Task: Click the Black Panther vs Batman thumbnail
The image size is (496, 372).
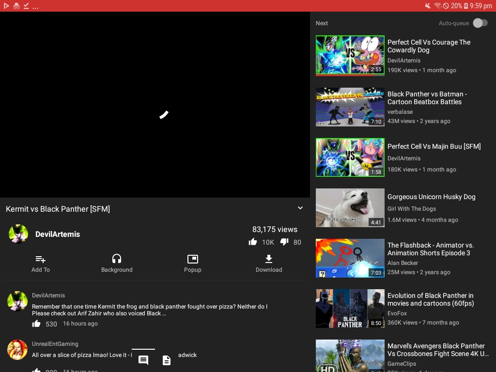Action: pyautogui.click(x=350, y=107)
